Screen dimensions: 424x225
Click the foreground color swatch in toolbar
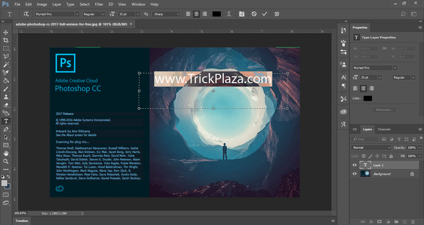pyautogui.click(x=4, y=183)
